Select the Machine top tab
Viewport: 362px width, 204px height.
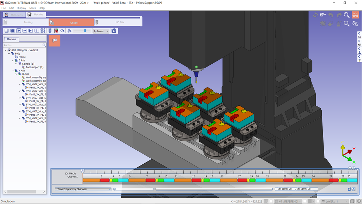[36, 14]
